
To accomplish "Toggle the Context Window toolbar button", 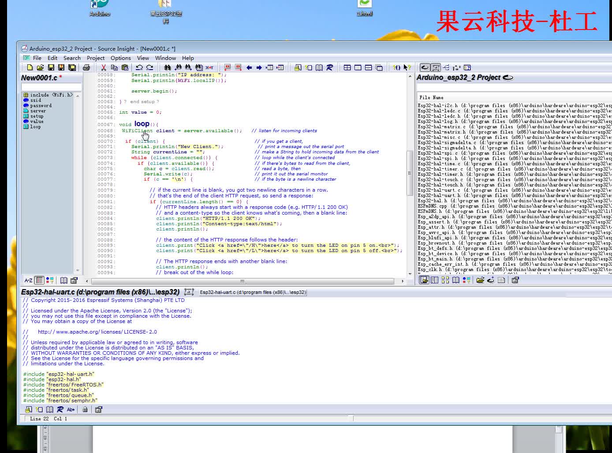I will pos(436,67).
